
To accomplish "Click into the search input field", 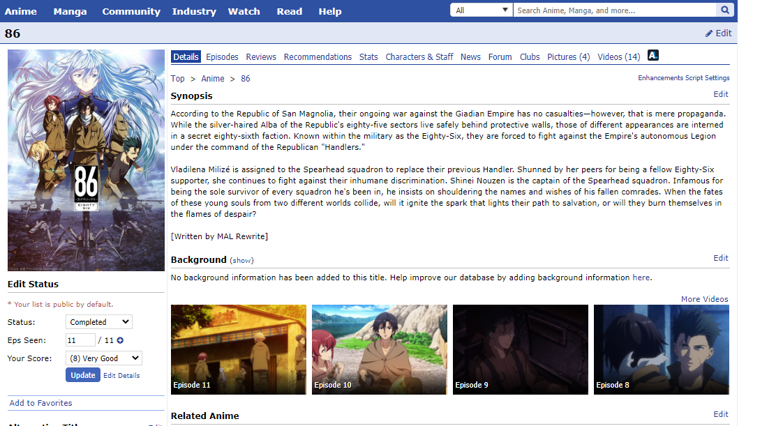I will [x=615, y=10].
